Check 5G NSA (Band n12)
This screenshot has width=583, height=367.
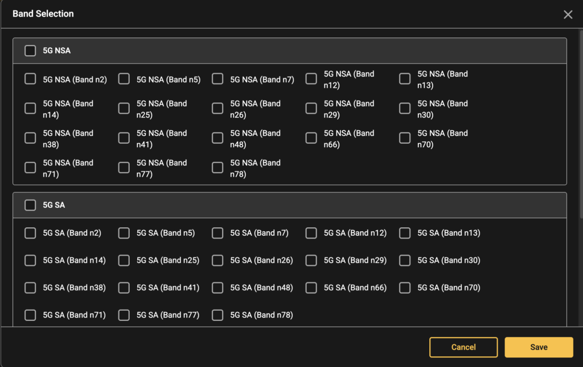[311, 79]
